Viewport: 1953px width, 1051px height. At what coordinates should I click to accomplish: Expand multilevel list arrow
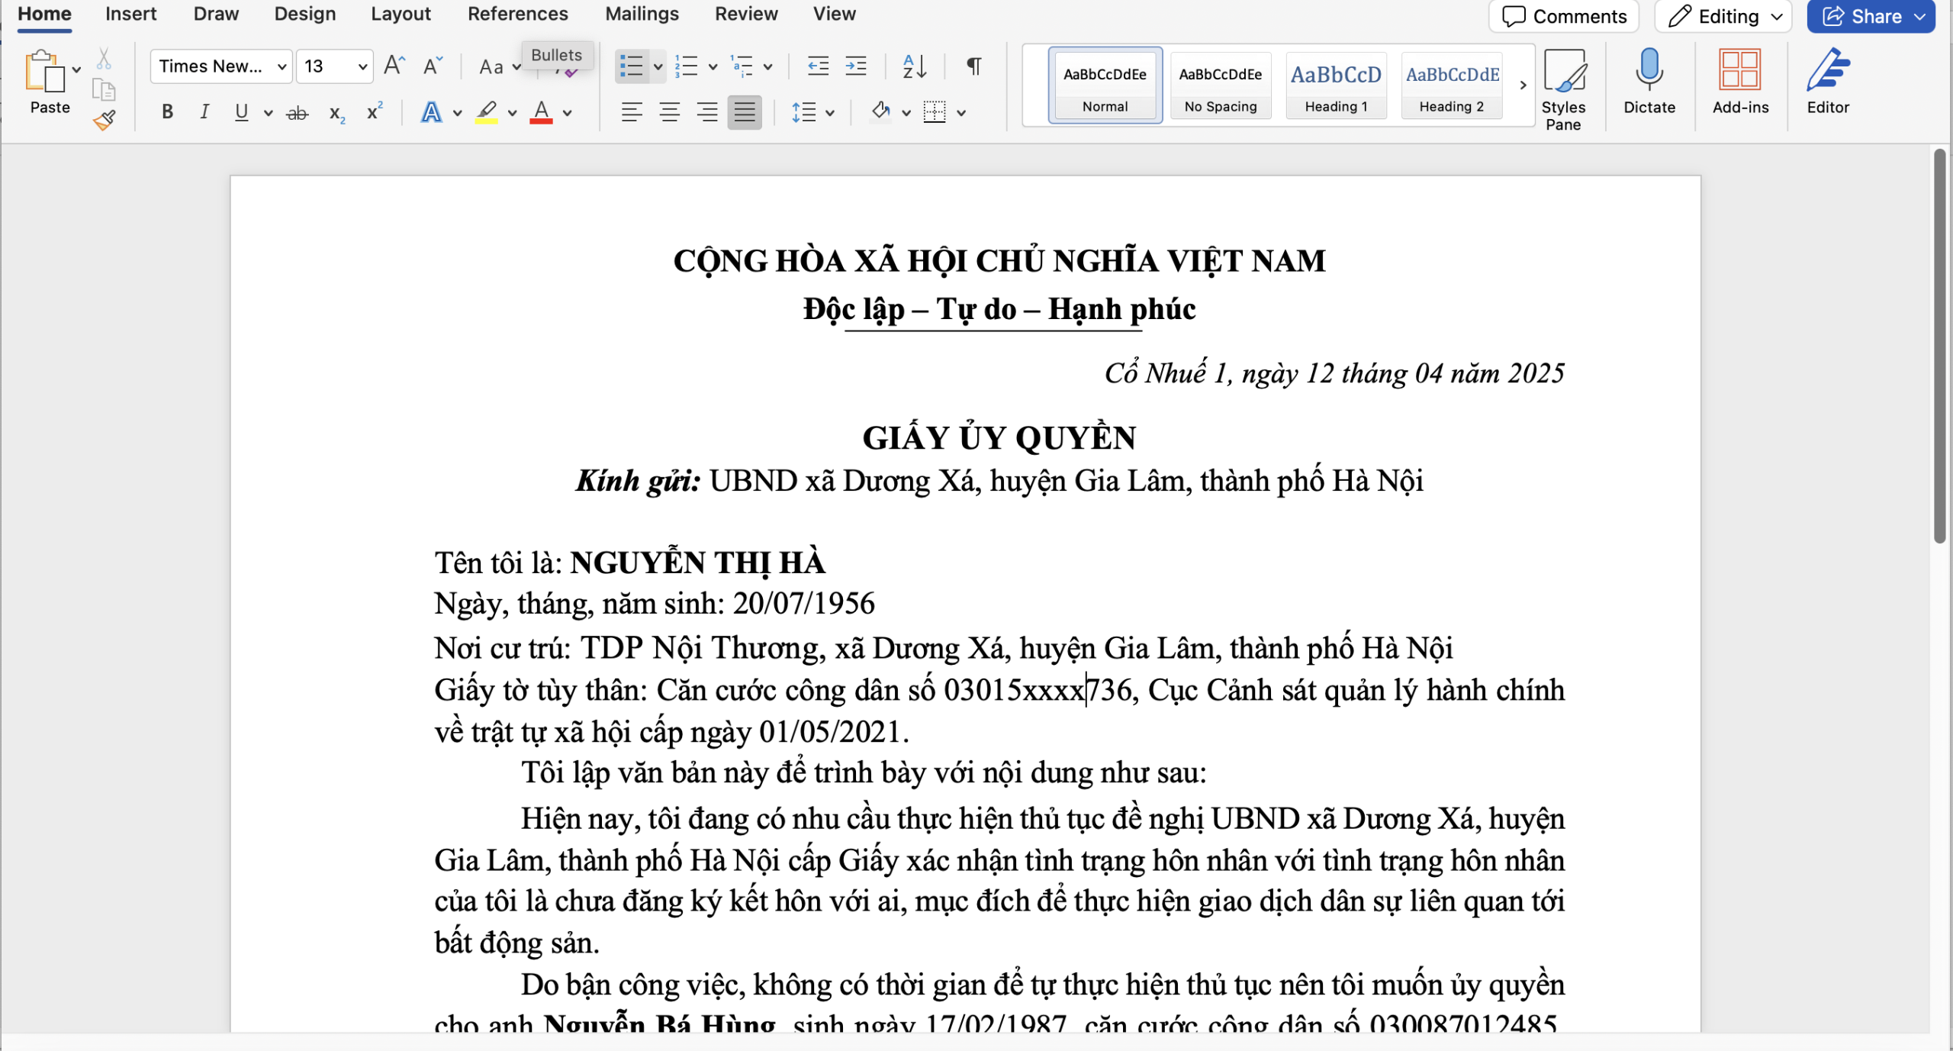pyautogui.click(x=767, y=67)
